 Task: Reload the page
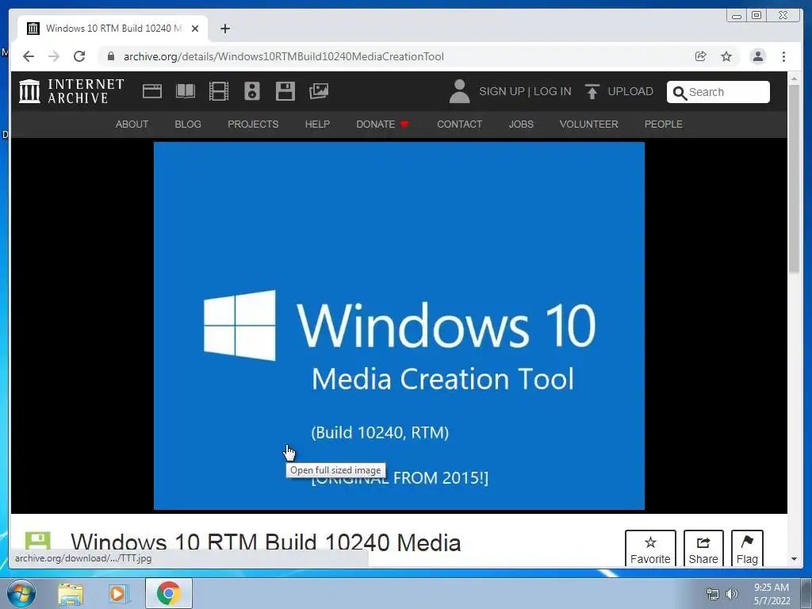79,56
